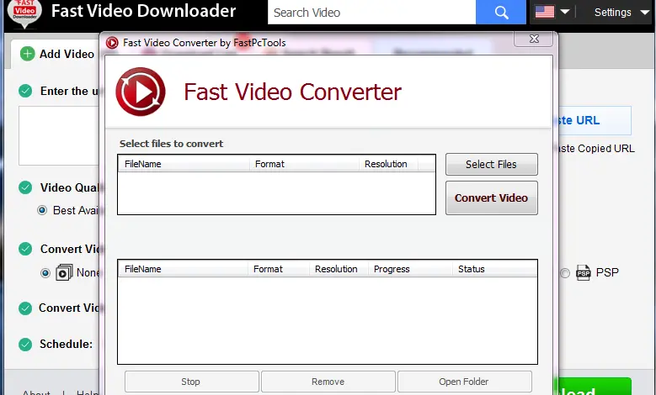Focus the Search Video input field
Viewport: 656px width, 395px height.
pos(371,12)
